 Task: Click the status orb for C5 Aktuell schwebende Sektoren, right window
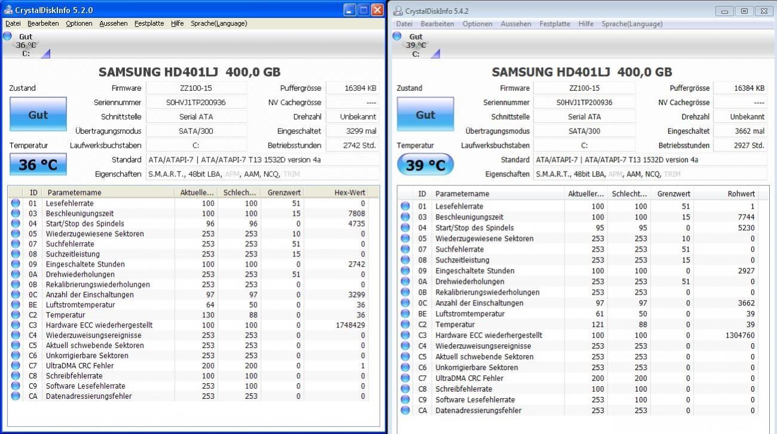point(405,357)
